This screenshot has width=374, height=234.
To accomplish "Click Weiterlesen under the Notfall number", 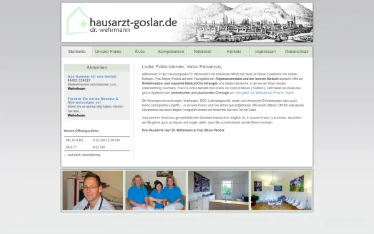I will tap(76, 89).
